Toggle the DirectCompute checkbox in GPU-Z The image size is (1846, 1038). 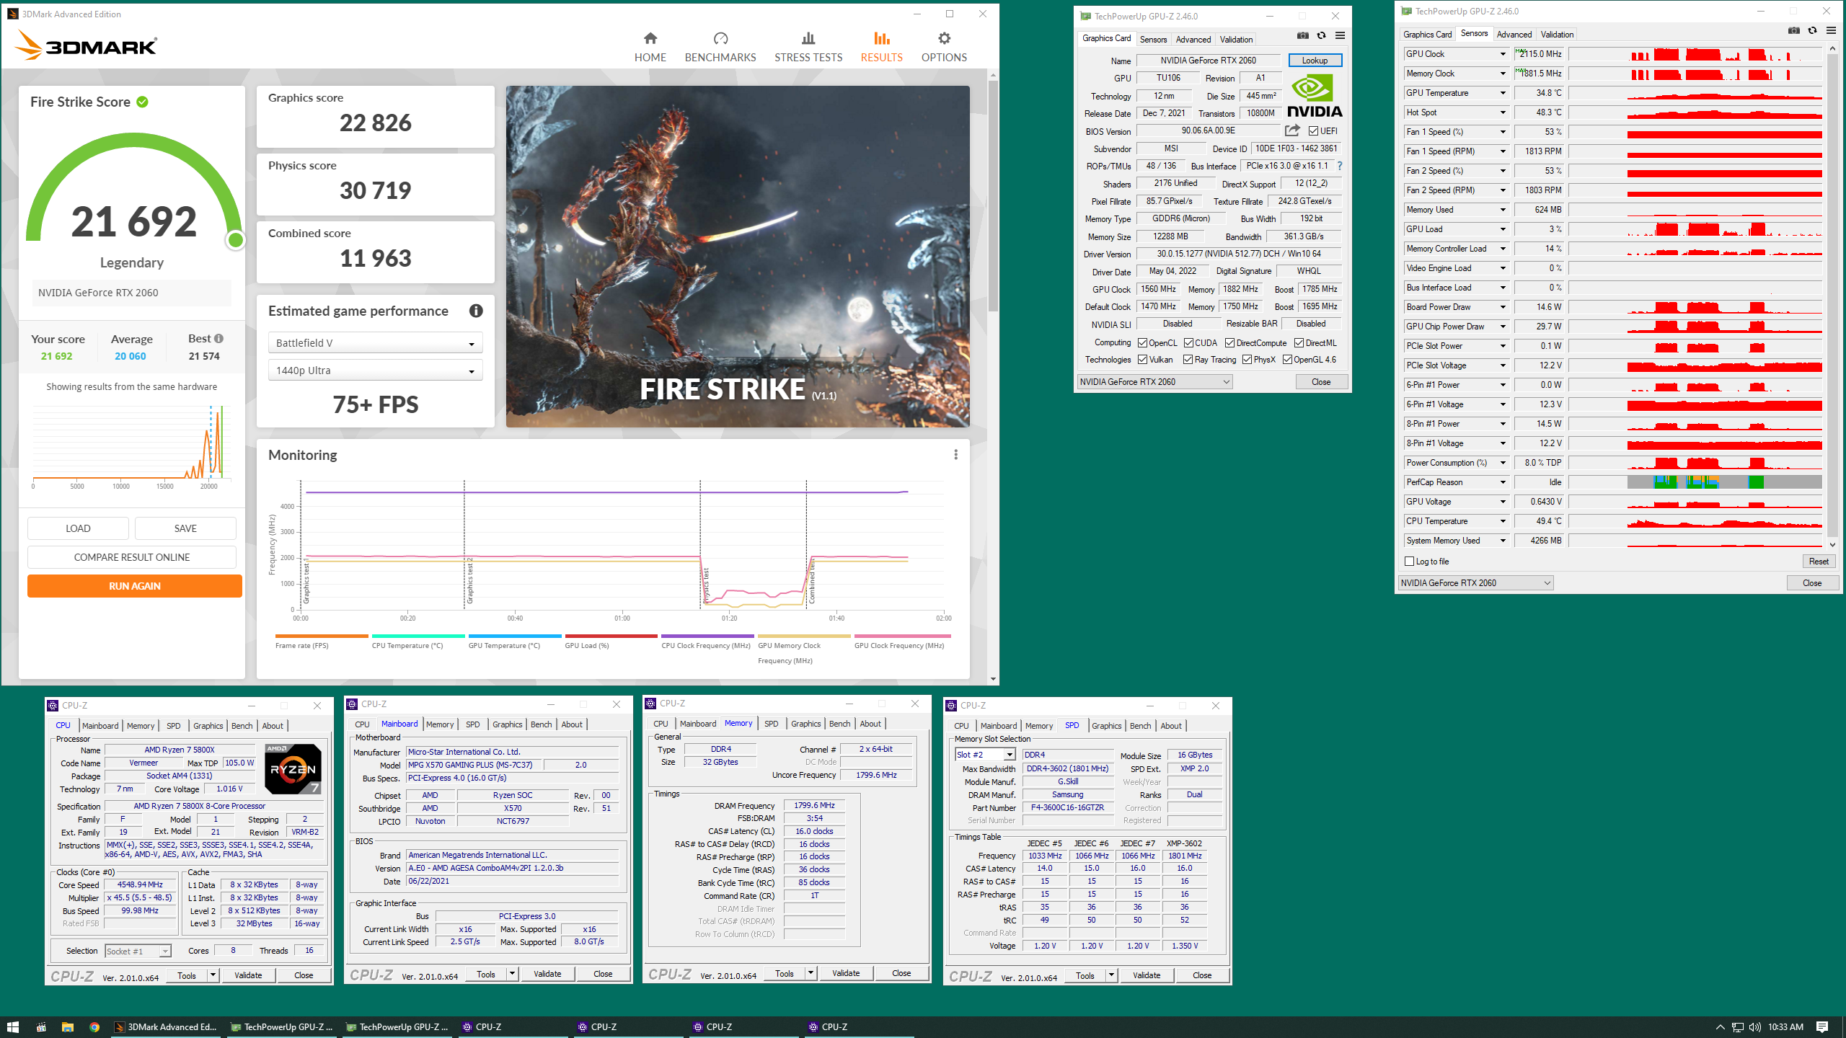[x=1230, y=343]
